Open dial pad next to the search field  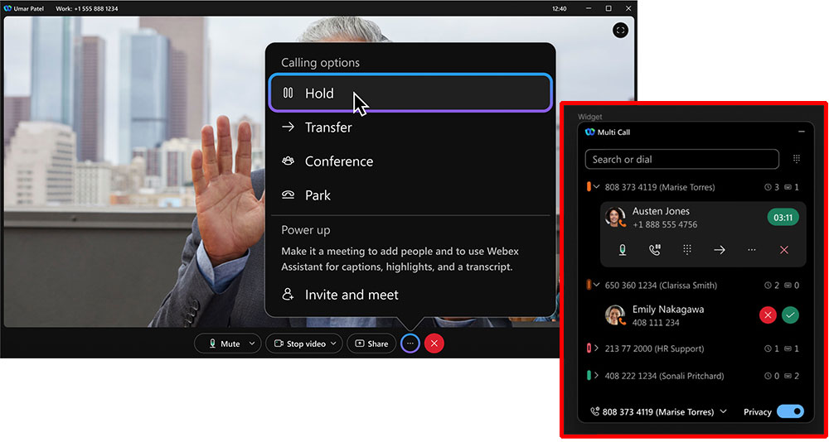797,159
